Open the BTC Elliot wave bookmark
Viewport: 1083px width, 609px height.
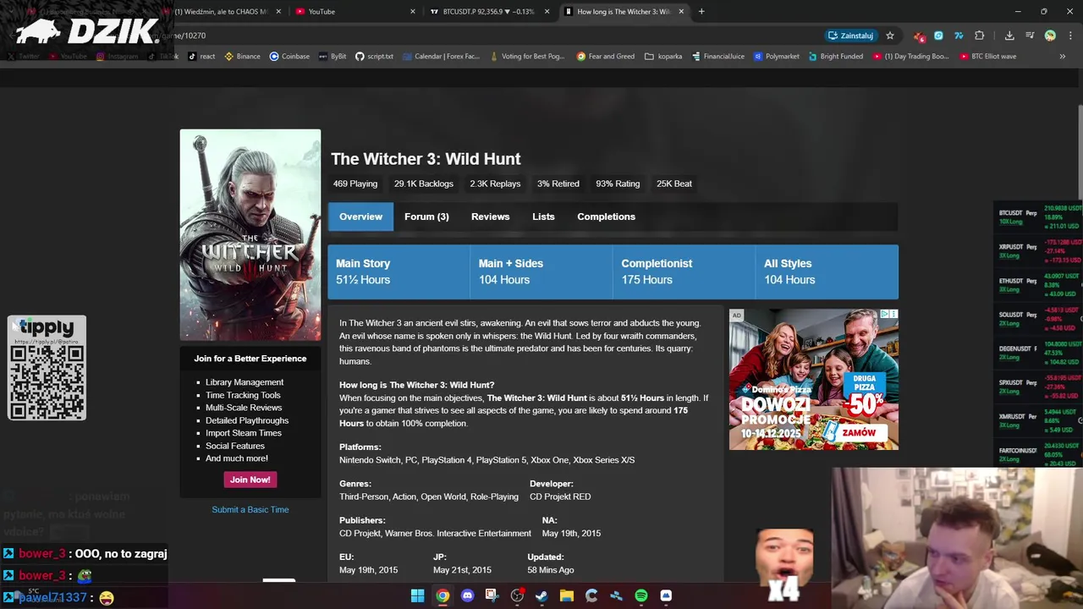coord(989,57)
